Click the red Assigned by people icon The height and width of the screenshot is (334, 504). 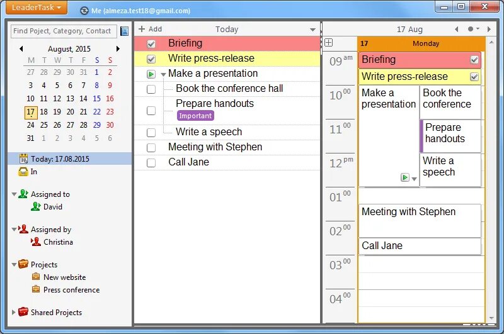[x=23, y=229]
